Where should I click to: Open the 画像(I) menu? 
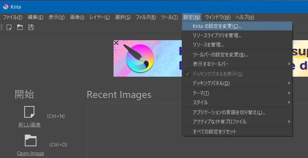point(77,17)
